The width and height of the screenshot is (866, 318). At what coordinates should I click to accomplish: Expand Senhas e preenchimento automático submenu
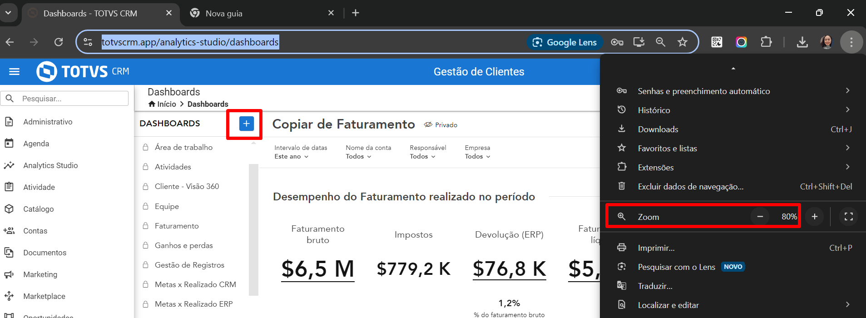(733, 91)
